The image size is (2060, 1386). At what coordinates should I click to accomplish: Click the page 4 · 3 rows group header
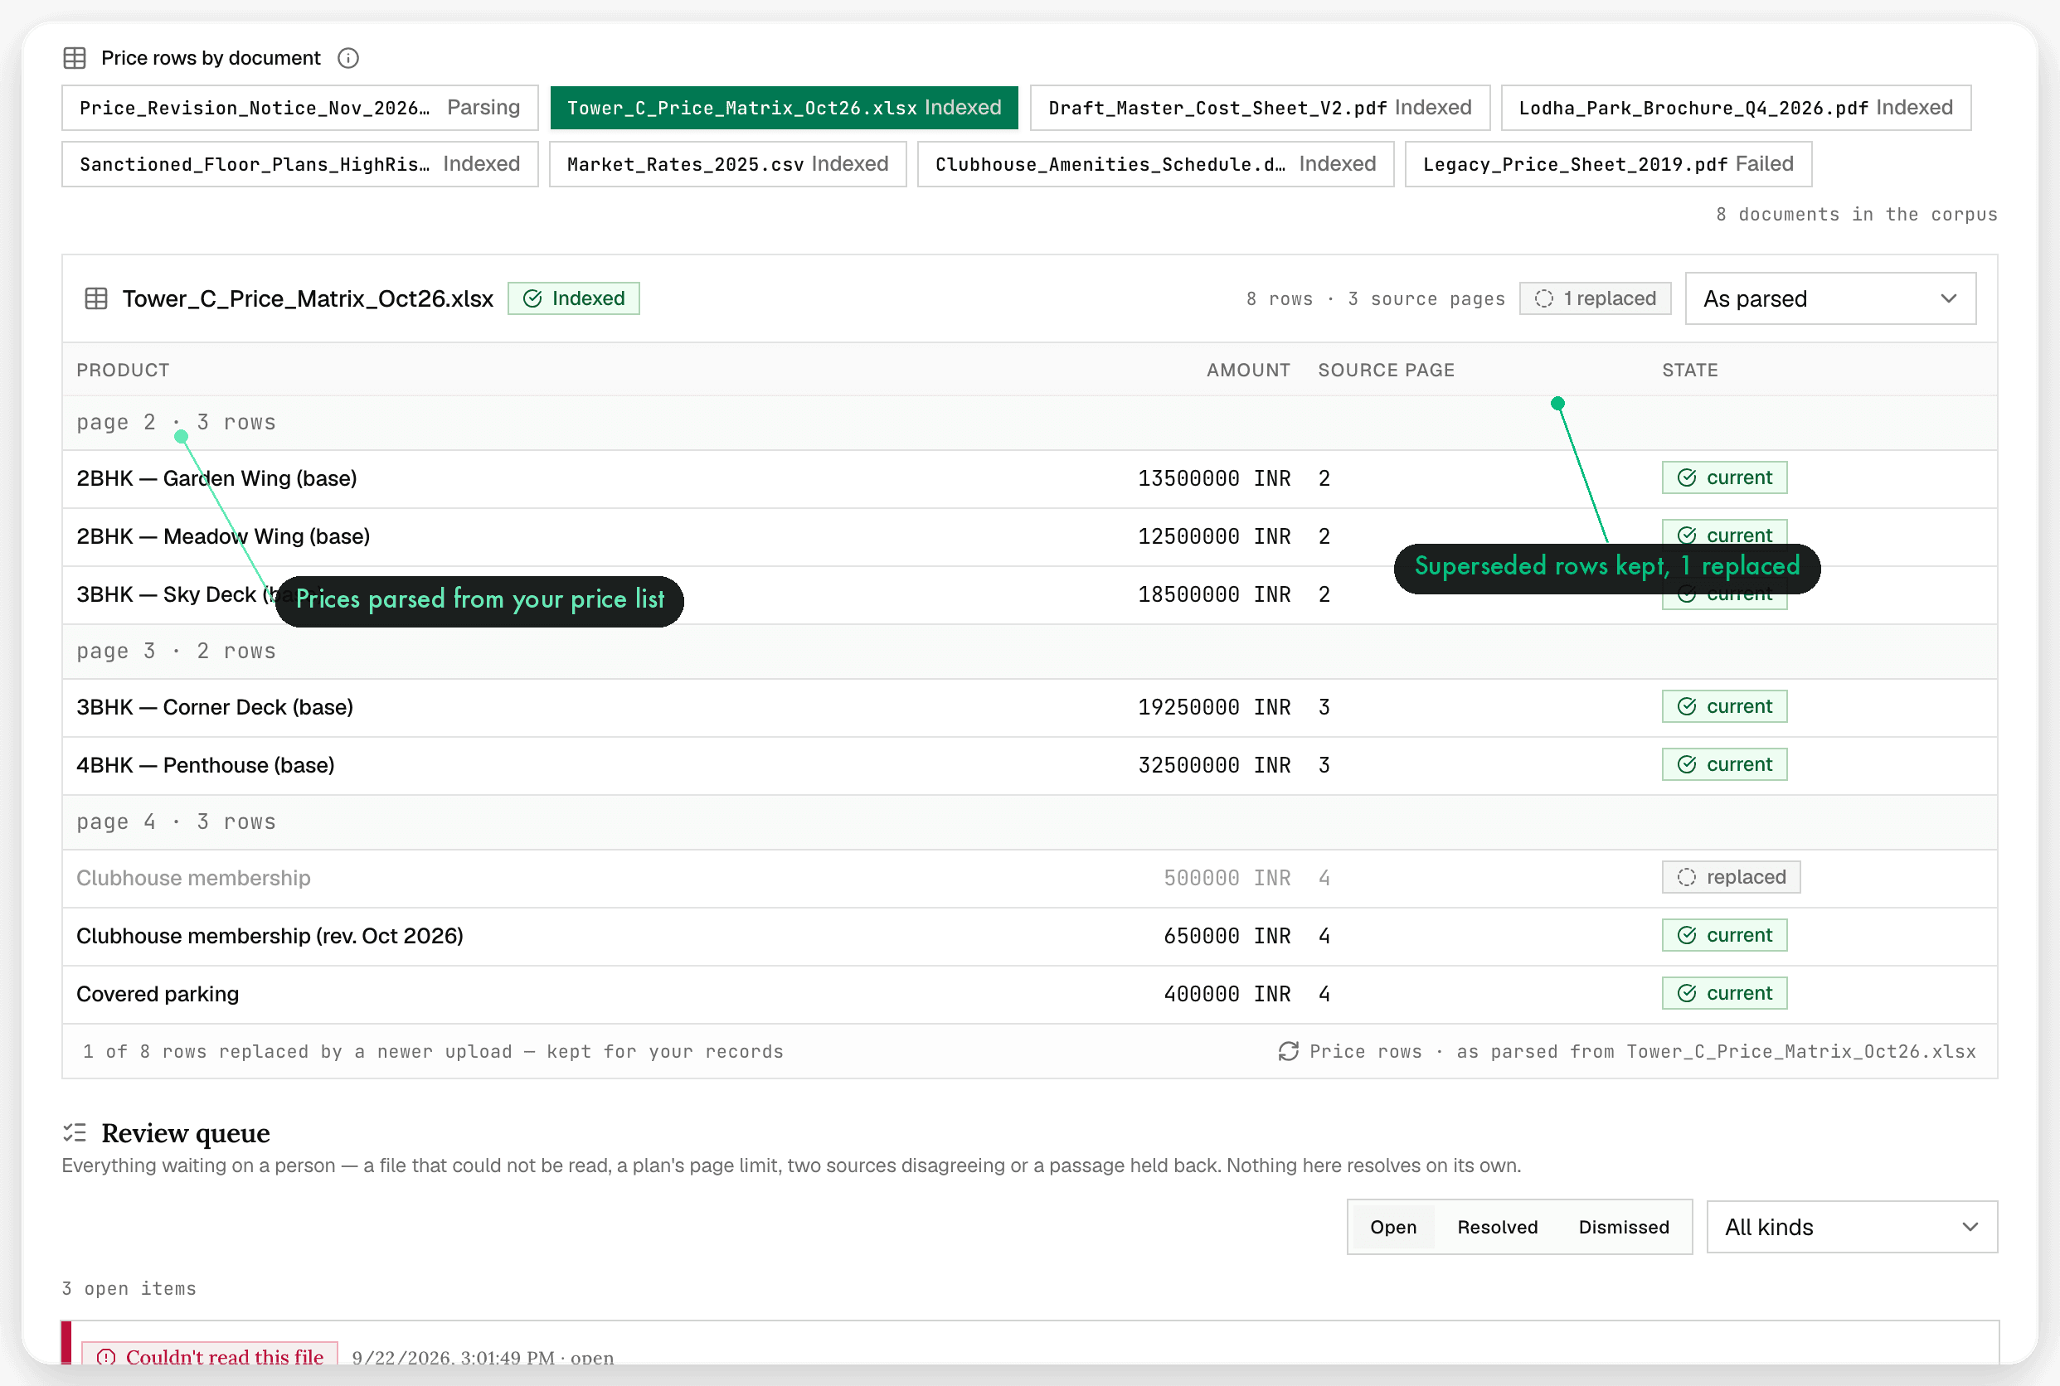[x=1029, y=822]
